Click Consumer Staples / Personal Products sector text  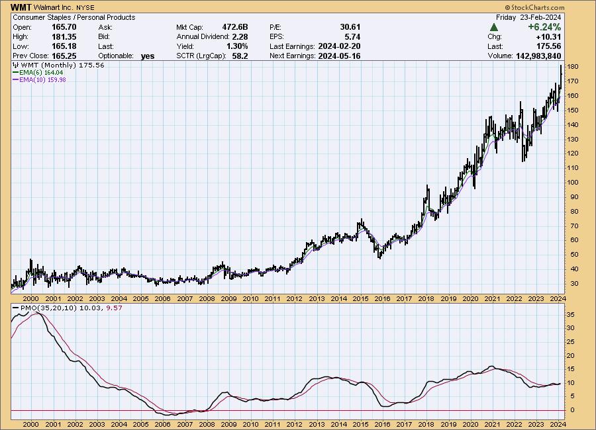(74, 17)
